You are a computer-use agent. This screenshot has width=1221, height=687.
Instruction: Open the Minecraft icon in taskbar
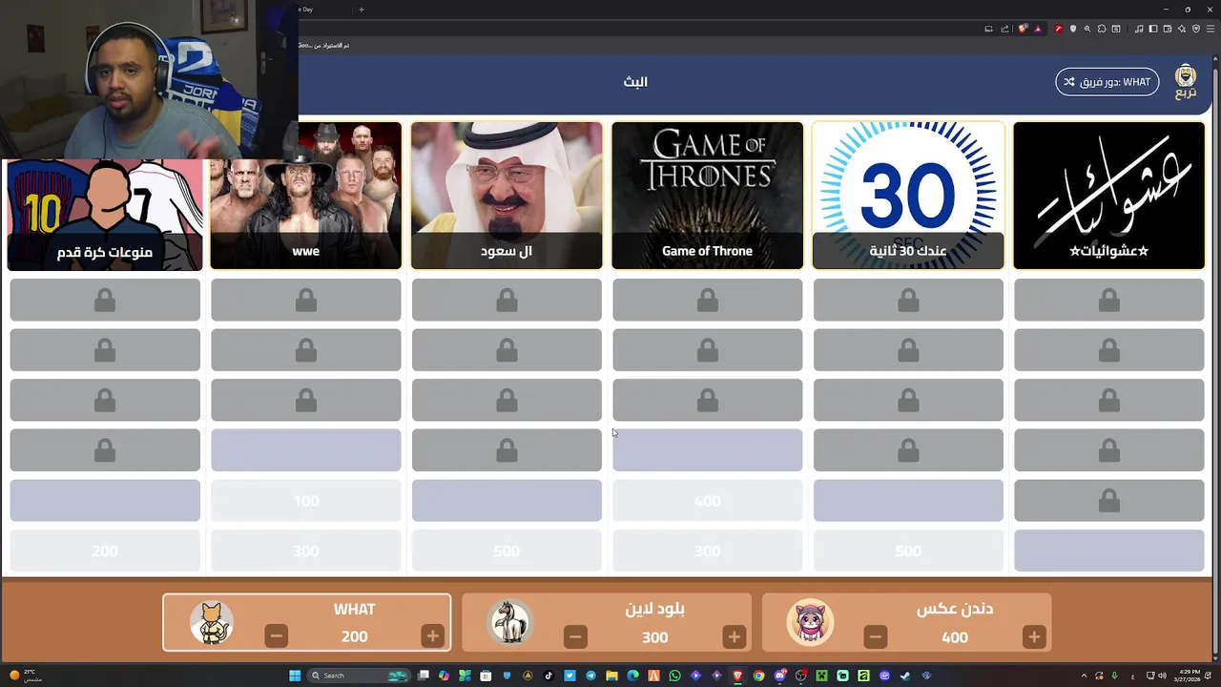click(822, 676)
